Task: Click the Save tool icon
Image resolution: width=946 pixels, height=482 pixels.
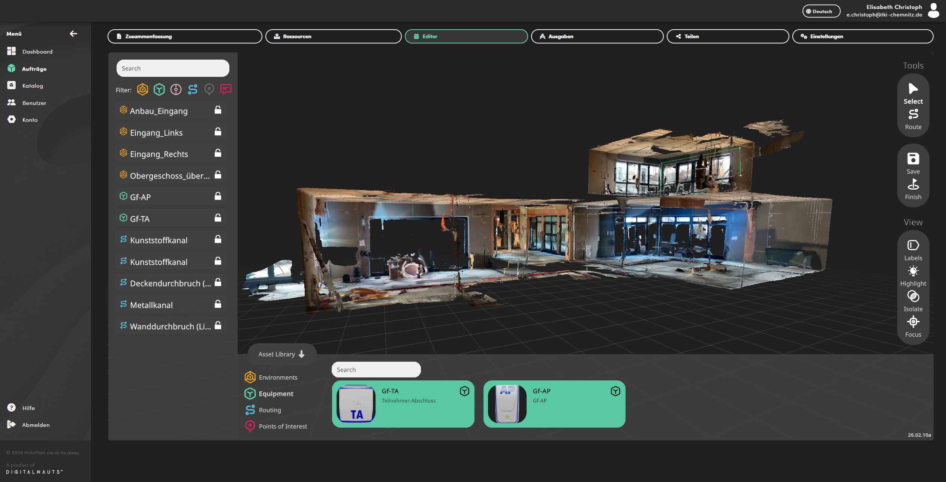Action: pyautogui.click(x=913, y=159)
